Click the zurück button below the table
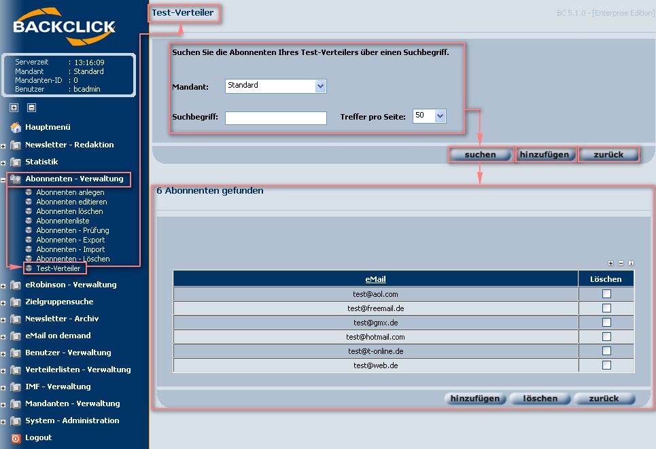Screen dimensions: 656x449 coord(604,399)
